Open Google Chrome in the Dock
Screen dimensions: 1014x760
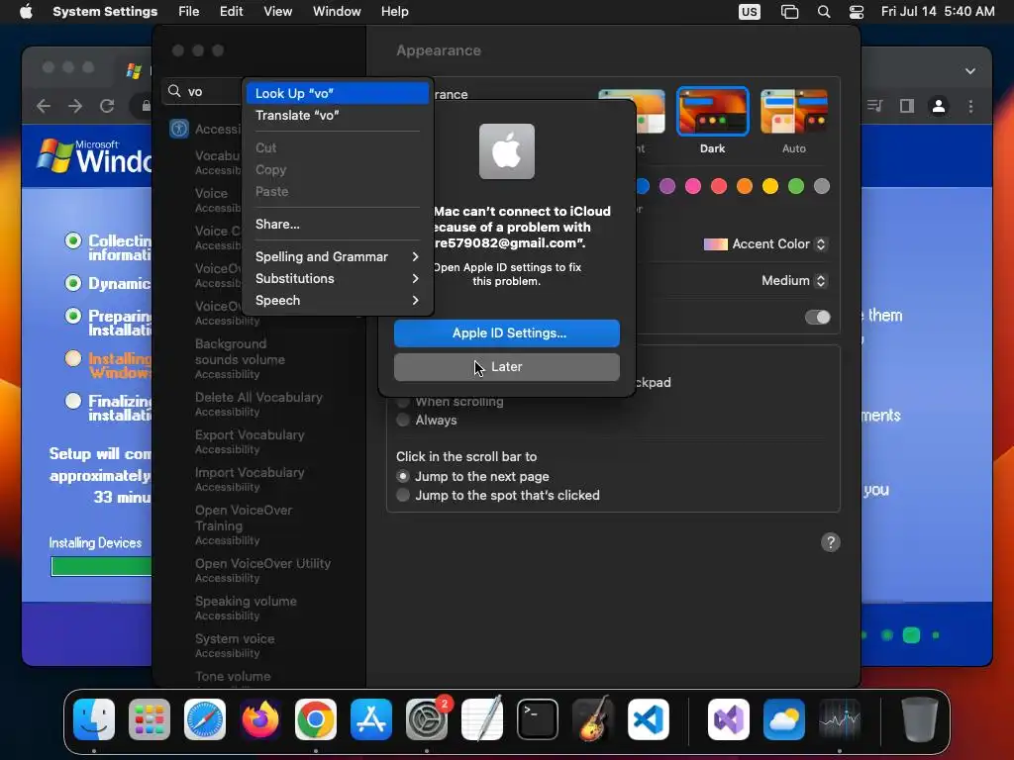(x=316, y=719)
